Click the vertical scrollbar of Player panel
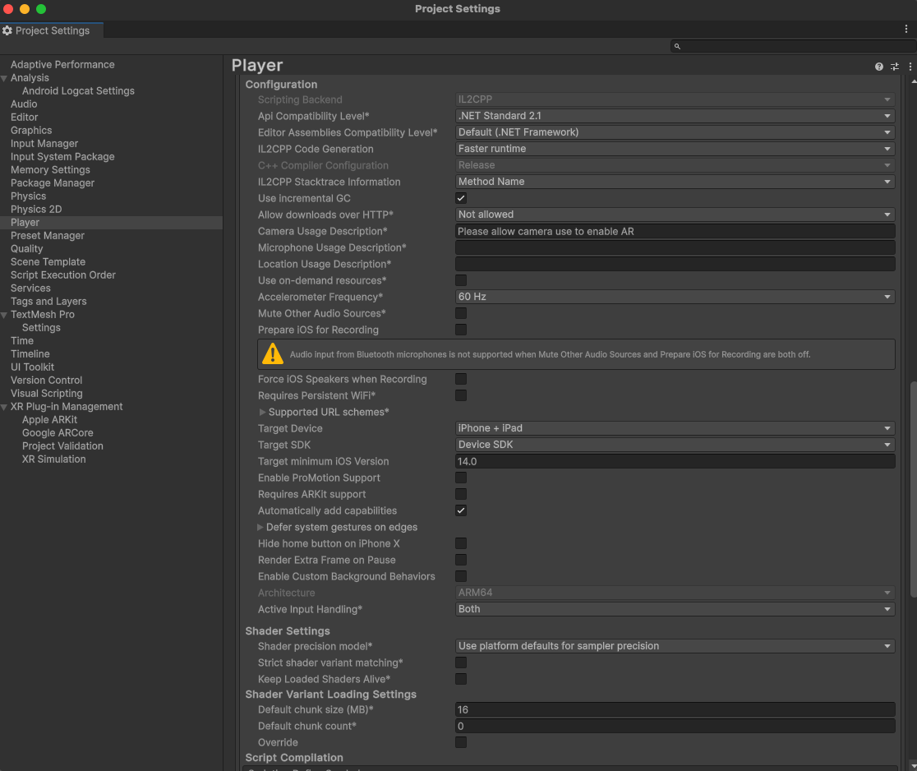The height and width of the screenshot is (771, 917). point(912,489)
